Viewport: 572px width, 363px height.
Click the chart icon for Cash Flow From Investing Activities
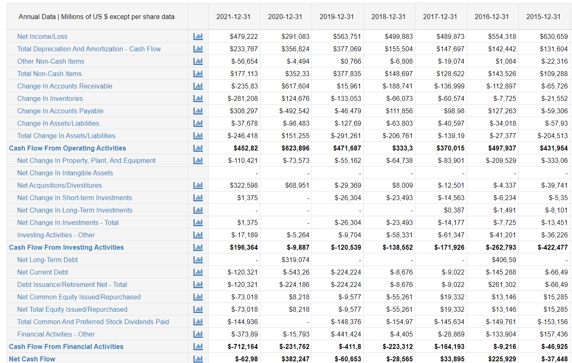tap(198, 247)
